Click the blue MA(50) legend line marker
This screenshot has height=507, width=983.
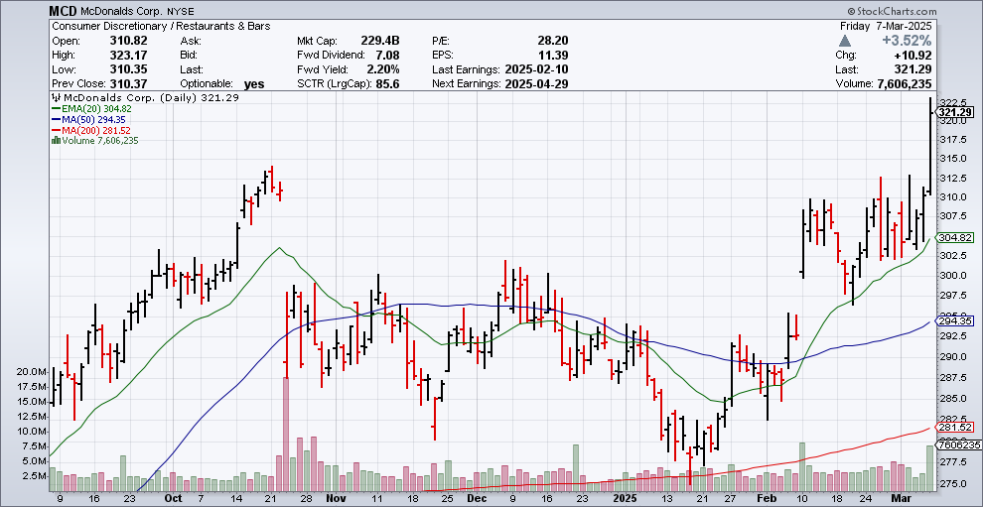click(57, 119)
